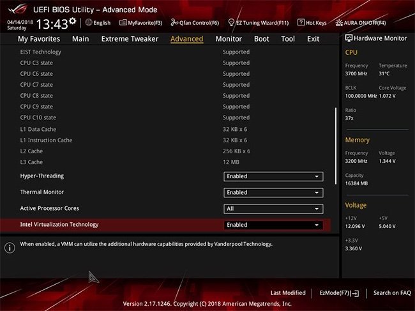Open Search on FAQ

[392, 293]
